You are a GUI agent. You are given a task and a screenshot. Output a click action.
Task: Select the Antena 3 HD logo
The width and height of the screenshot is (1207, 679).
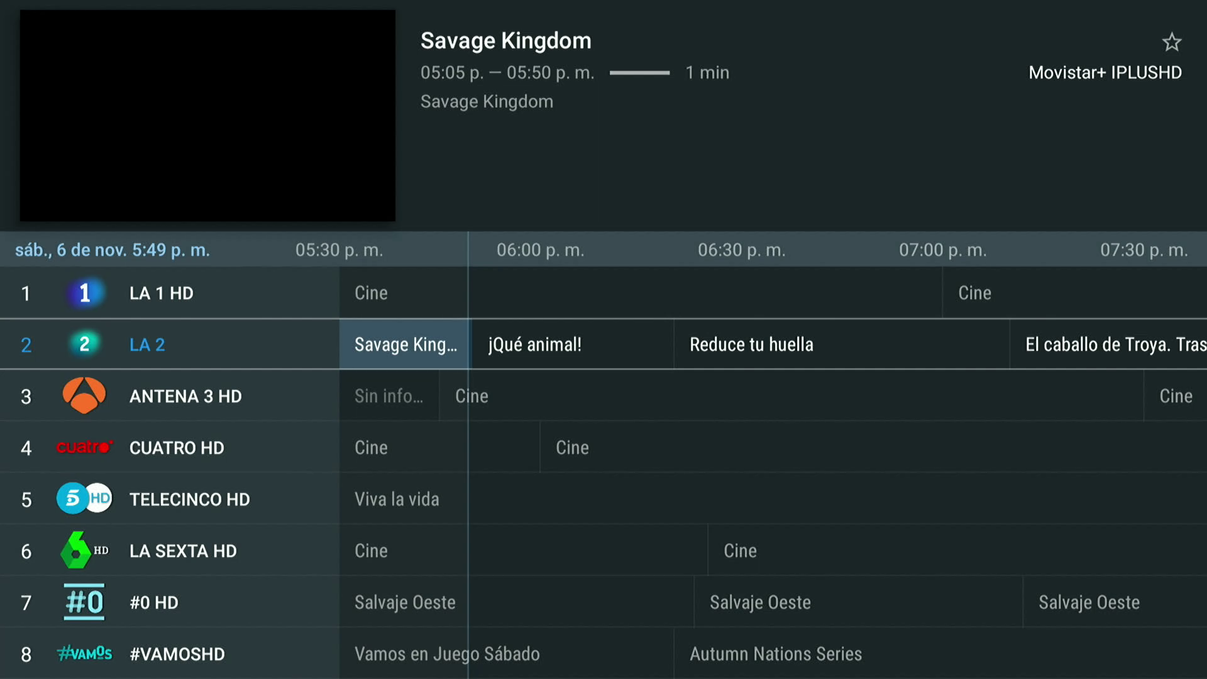(x=84, y=395)
